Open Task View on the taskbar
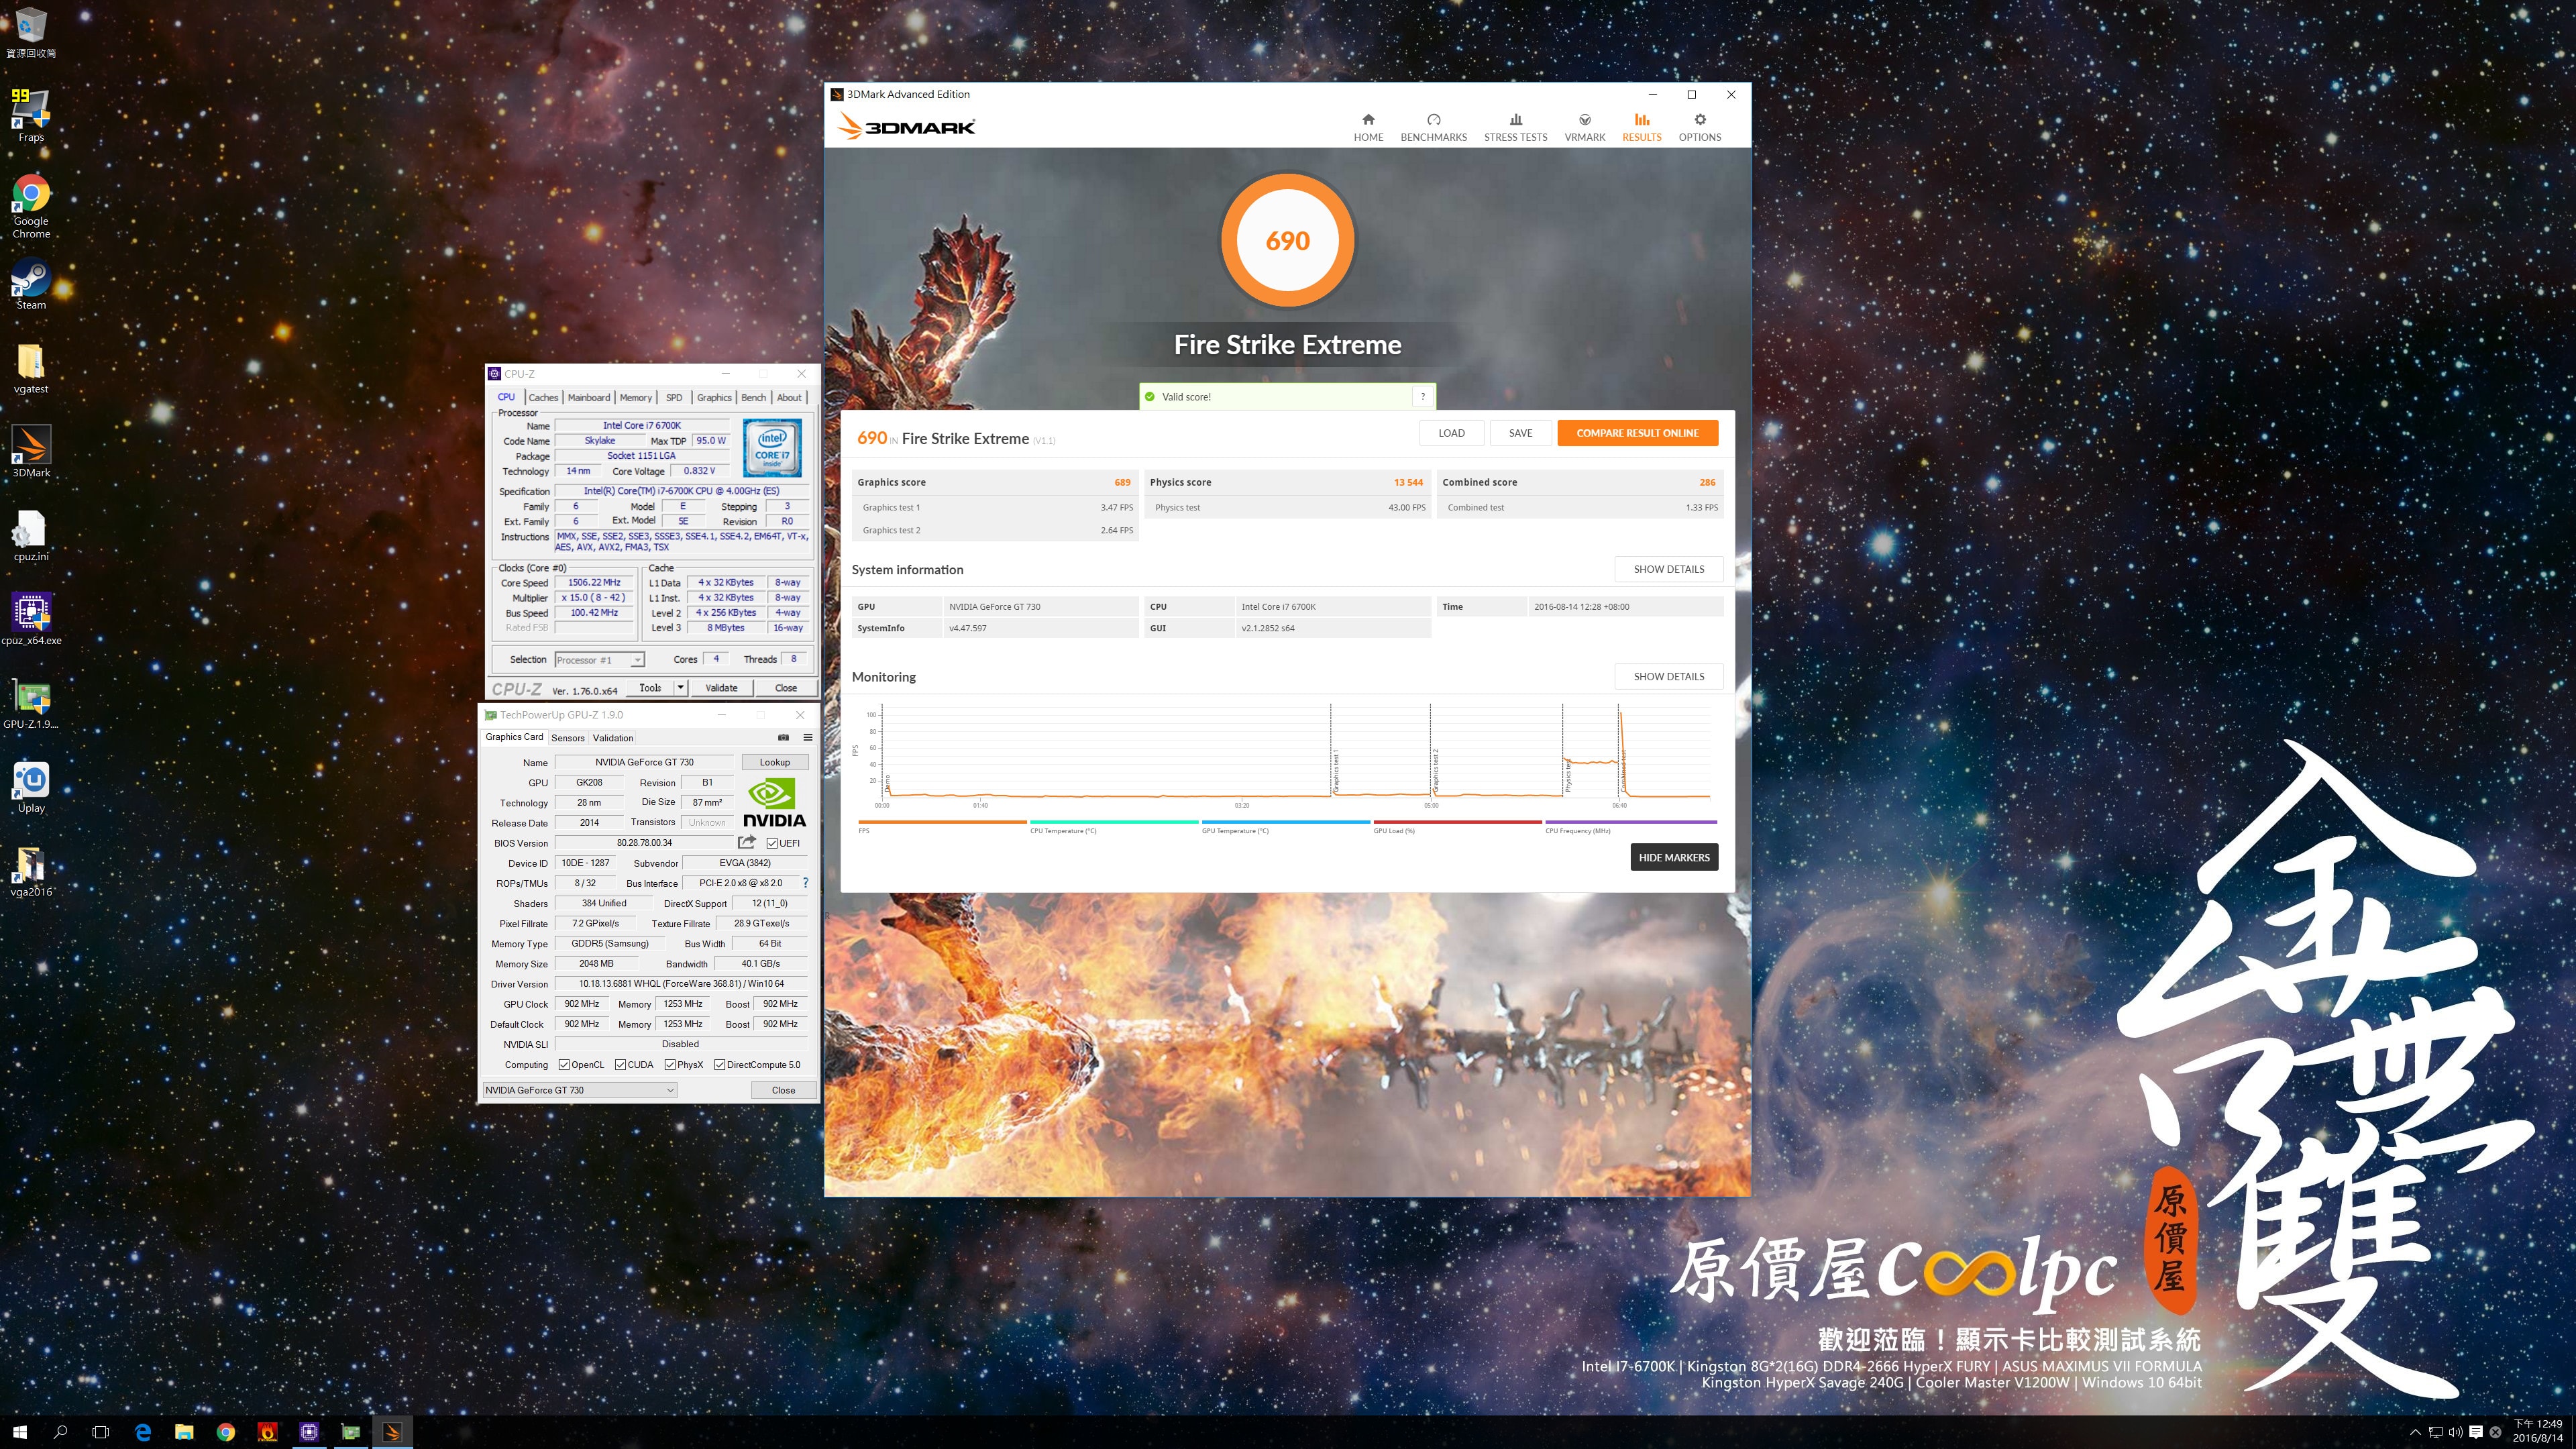The height and width of the screenshot is (1449, 2576). coord(100,1432)
